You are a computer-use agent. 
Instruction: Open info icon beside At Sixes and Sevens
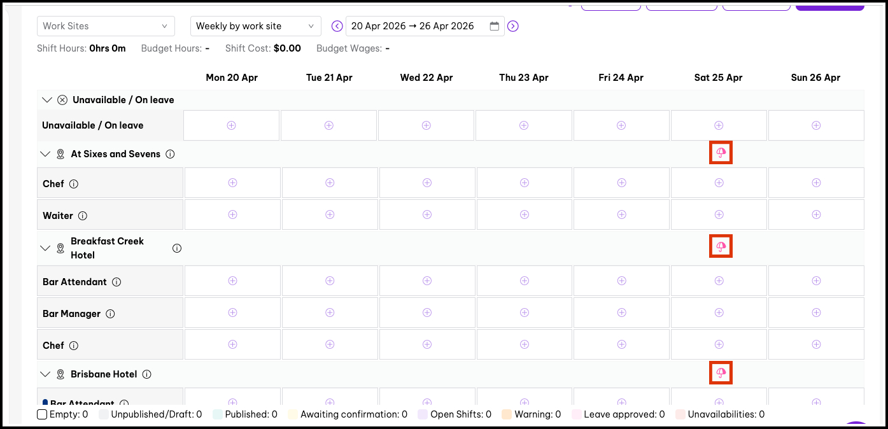[x=170, y=154]
